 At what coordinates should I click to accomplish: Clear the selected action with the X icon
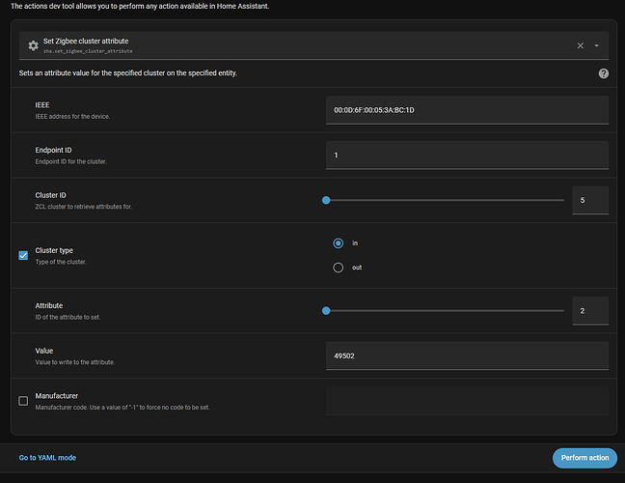(x=580, y=45)
